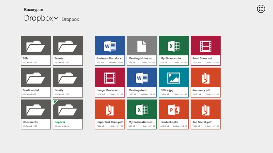Open the Confidential folder icon
The image size is (273, 153).
coord(36,78)
